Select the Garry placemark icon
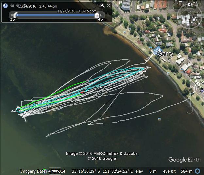204x175 pixels. click(157, 50)
